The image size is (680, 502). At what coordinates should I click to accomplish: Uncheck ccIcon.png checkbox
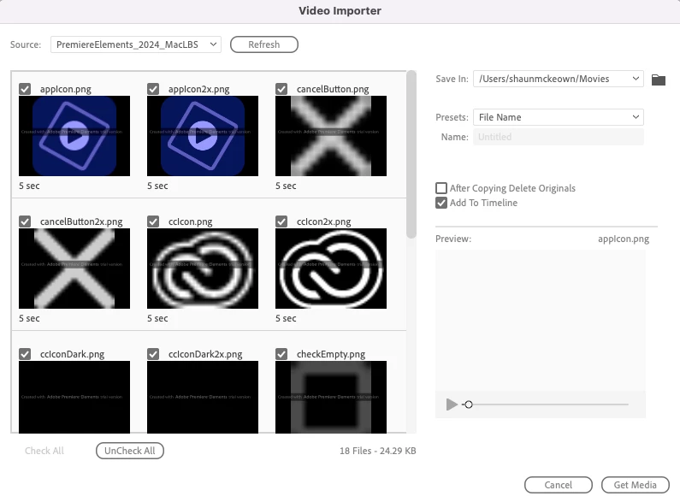[153, 221]
